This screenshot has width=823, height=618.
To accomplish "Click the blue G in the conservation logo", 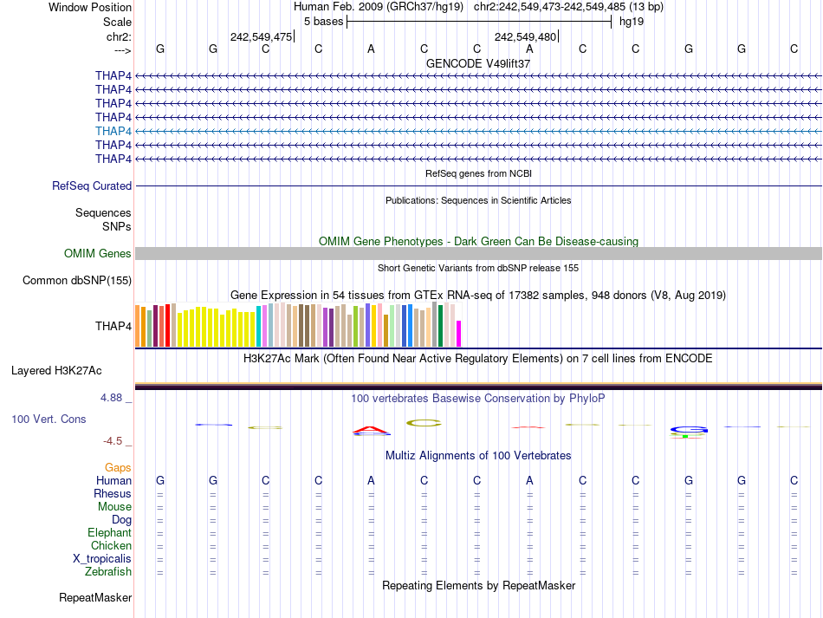I will [689, 430].
